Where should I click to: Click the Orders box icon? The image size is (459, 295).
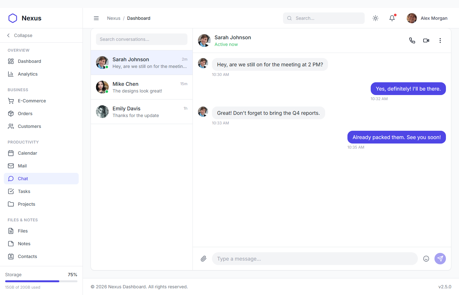point(11,114)
